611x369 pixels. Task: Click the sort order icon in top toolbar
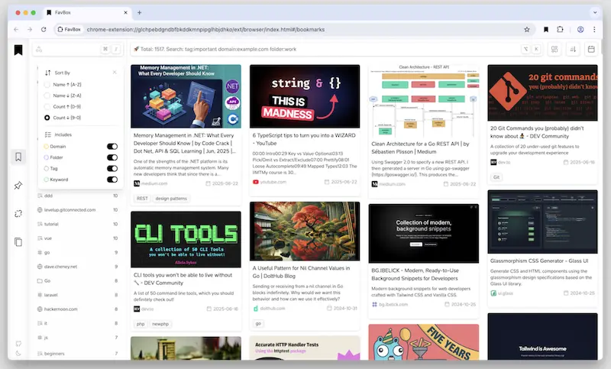pyautogui.click(x=573, y=49)
